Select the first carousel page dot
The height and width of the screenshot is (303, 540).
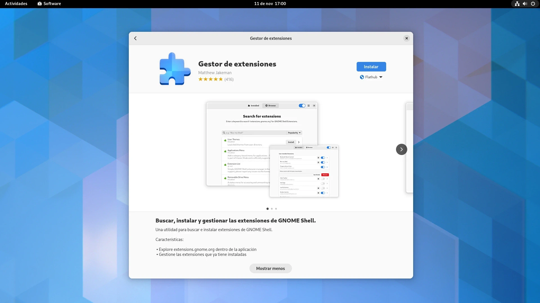267,209
